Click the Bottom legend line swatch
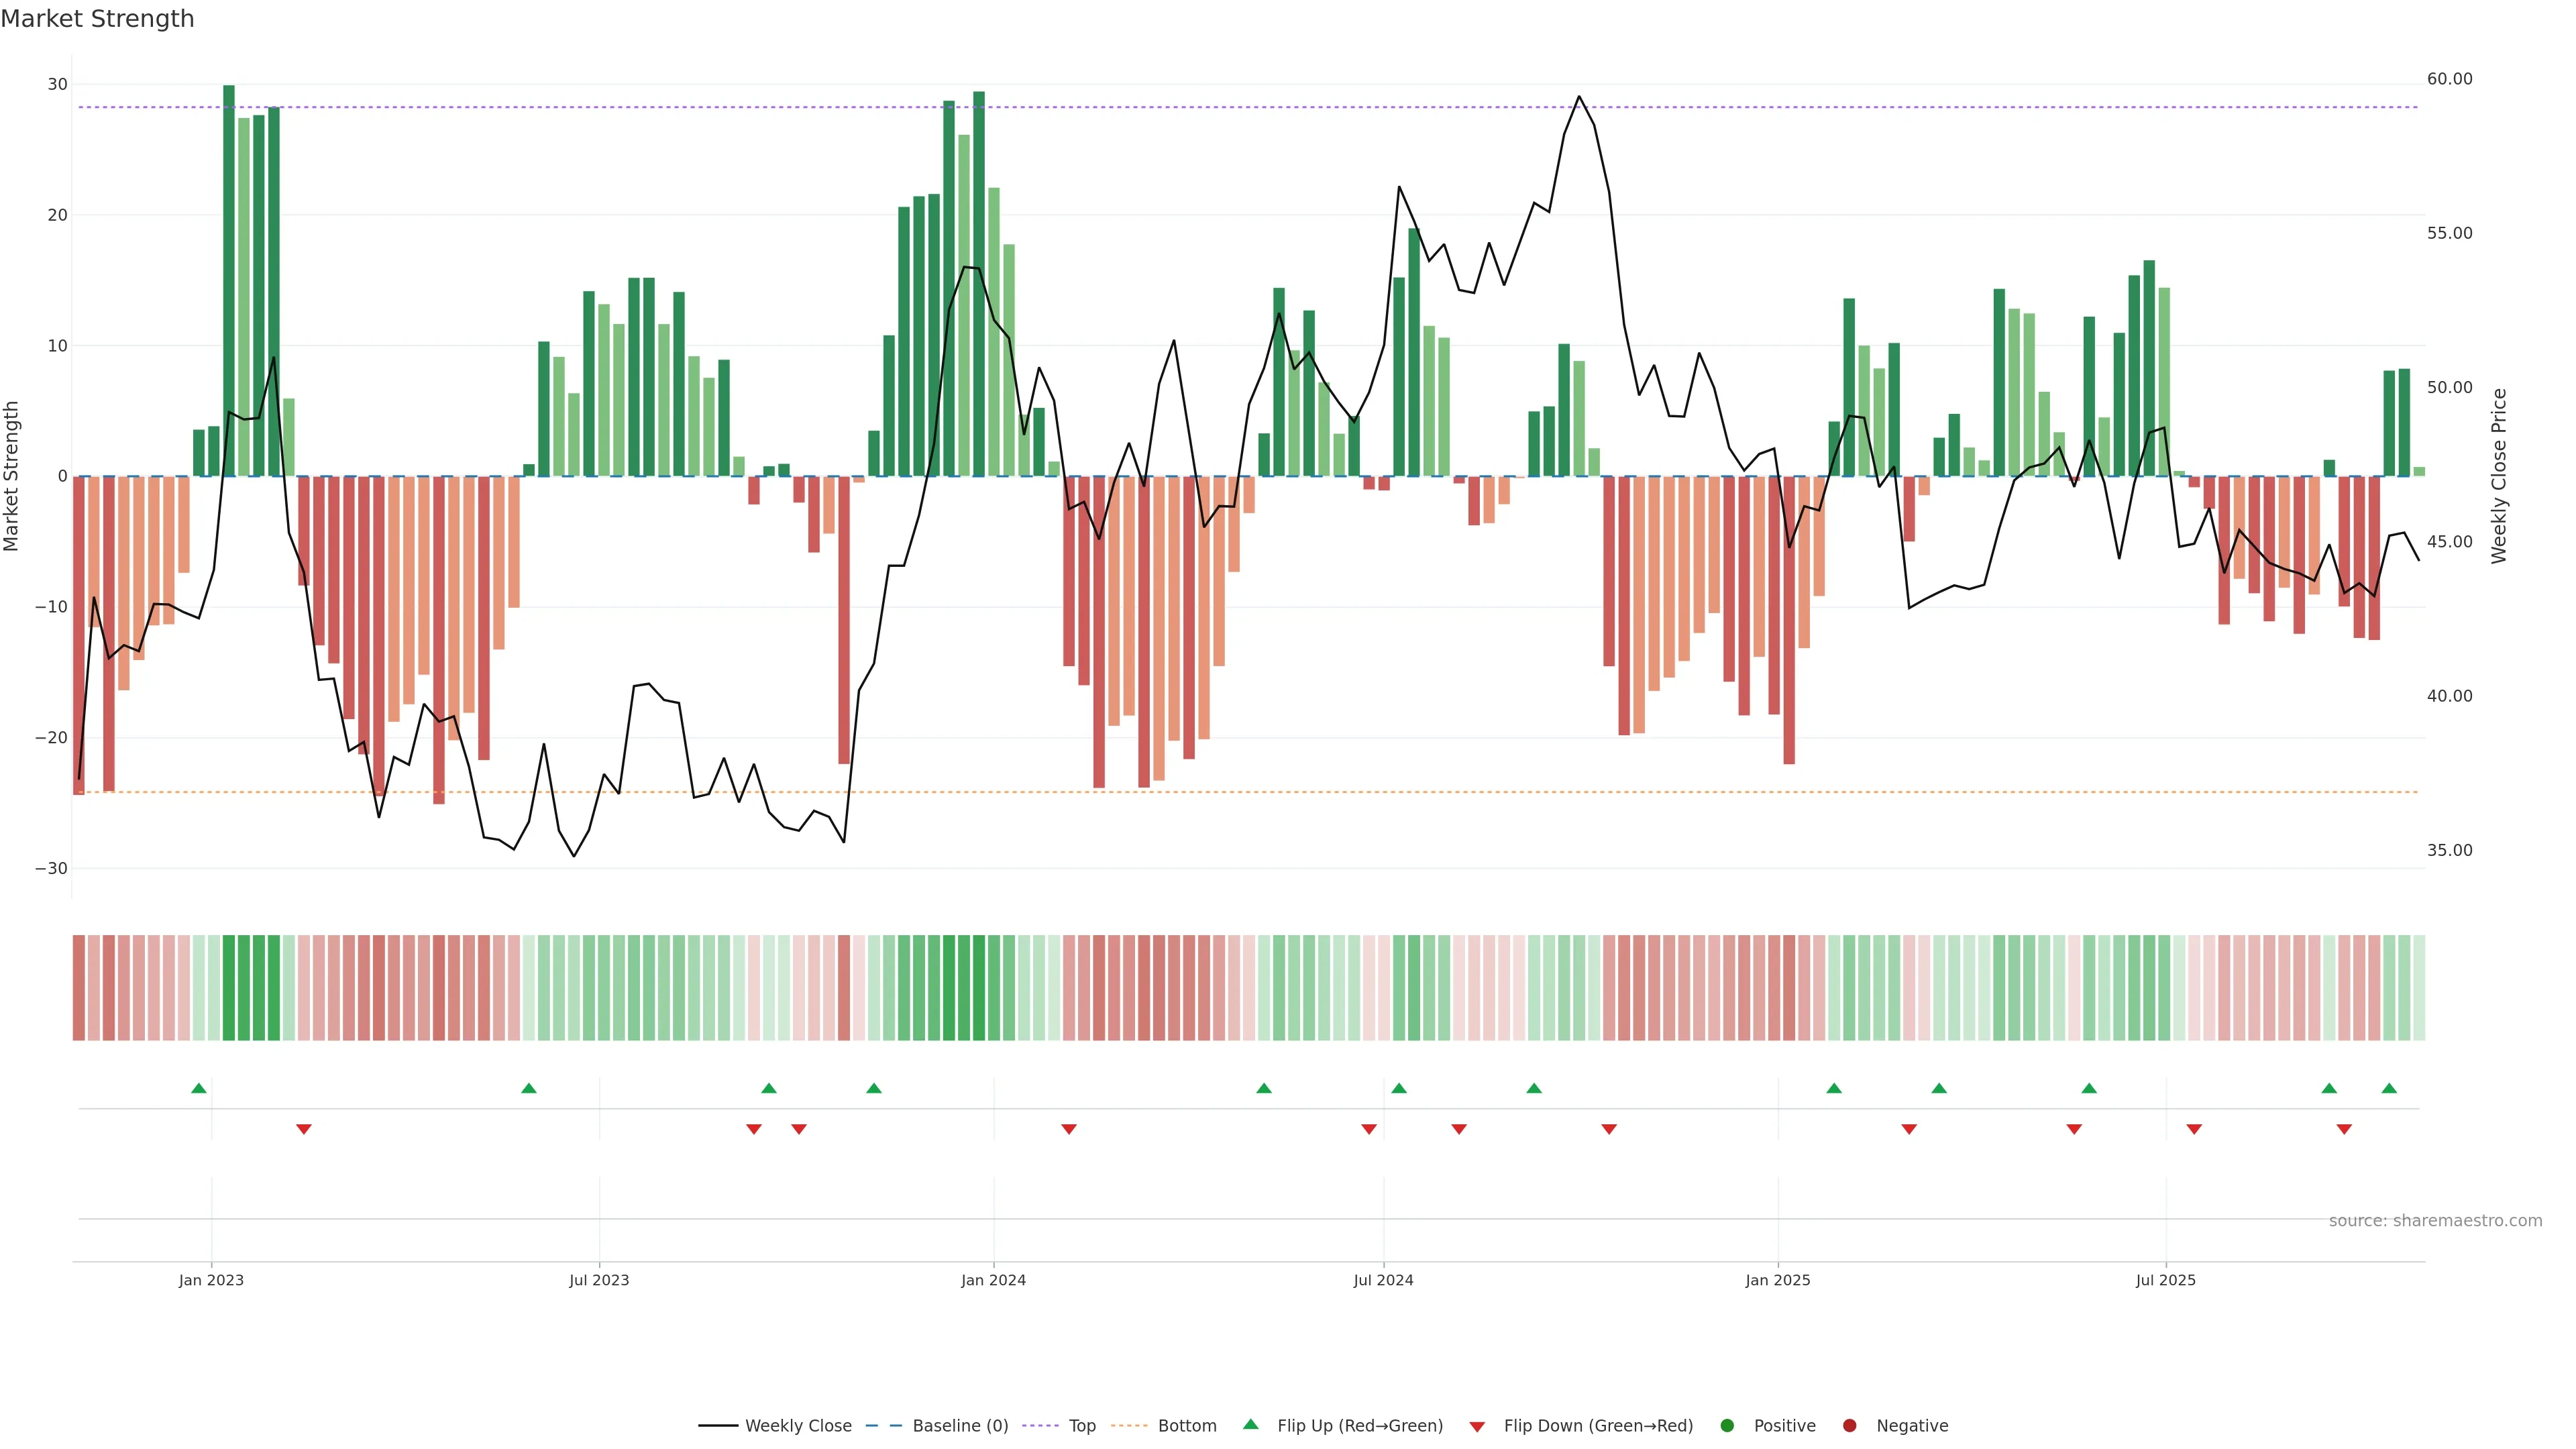The image size is (2576, 1449). [1129, 1425]
